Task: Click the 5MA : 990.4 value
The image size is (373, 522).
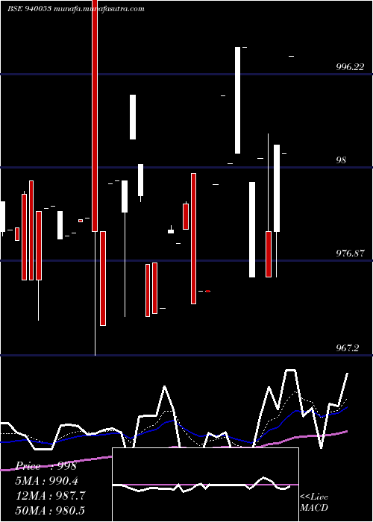Action: 47,481
